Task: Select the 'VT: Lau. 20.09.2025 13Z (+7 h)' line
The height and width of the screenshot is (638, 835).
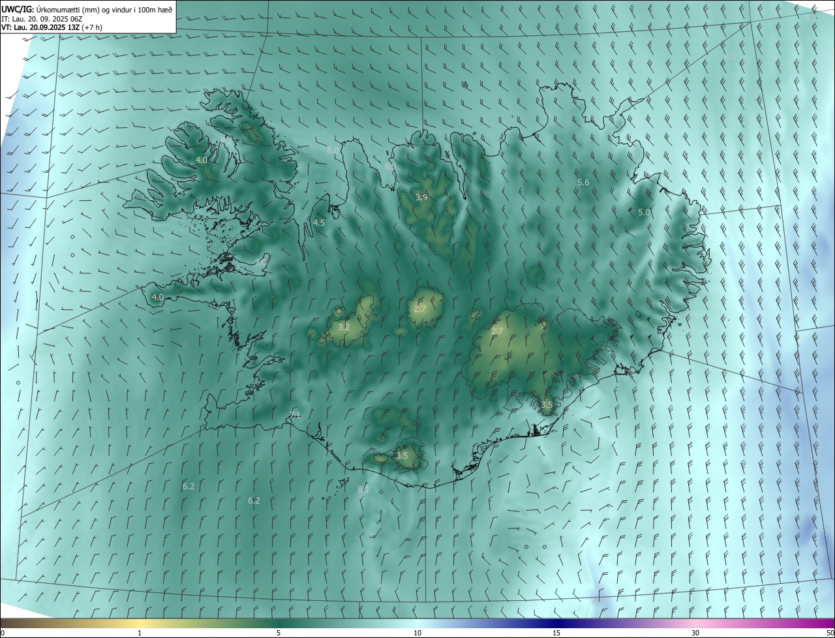Action: [52, 27]
